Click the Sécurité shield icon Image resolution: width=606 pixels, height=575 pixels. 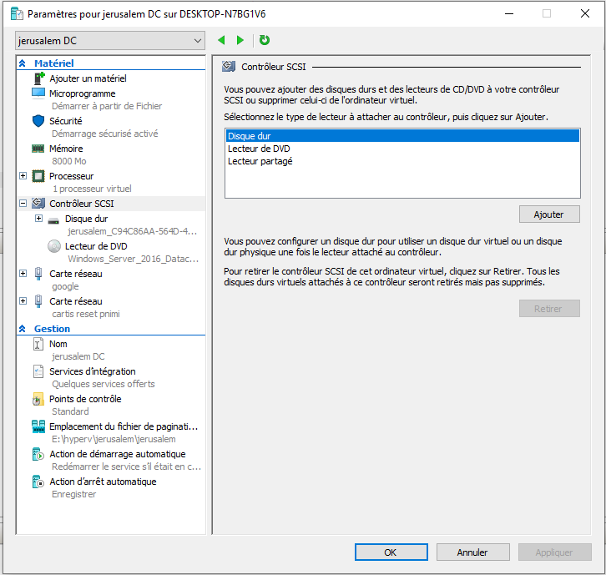(38, 121)
